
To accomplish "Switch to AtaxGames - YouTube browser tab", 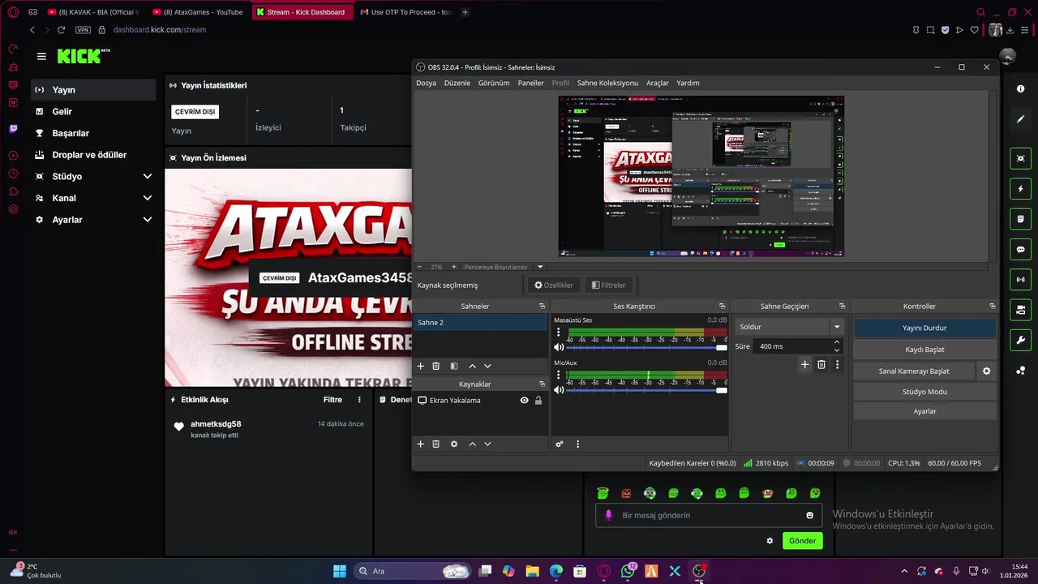I will 198,12.
